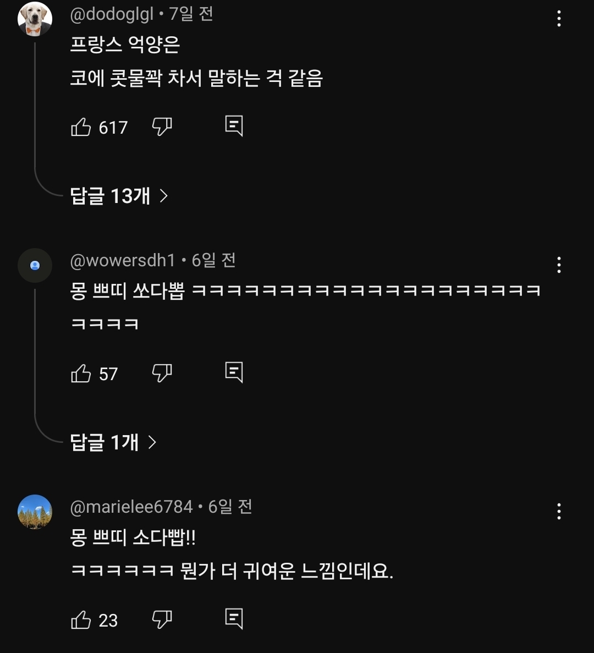Visit the @dodoglgl username link
The width and height of the screenshot is (594, 653).
(x=112, y=14)
